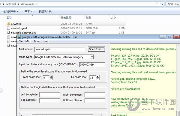
Task: Open the Misc menu
Action: [28, 41]
